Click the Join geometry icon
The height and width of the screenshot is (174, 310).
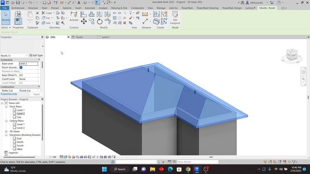pyautogui.click(x=44, y=23)
